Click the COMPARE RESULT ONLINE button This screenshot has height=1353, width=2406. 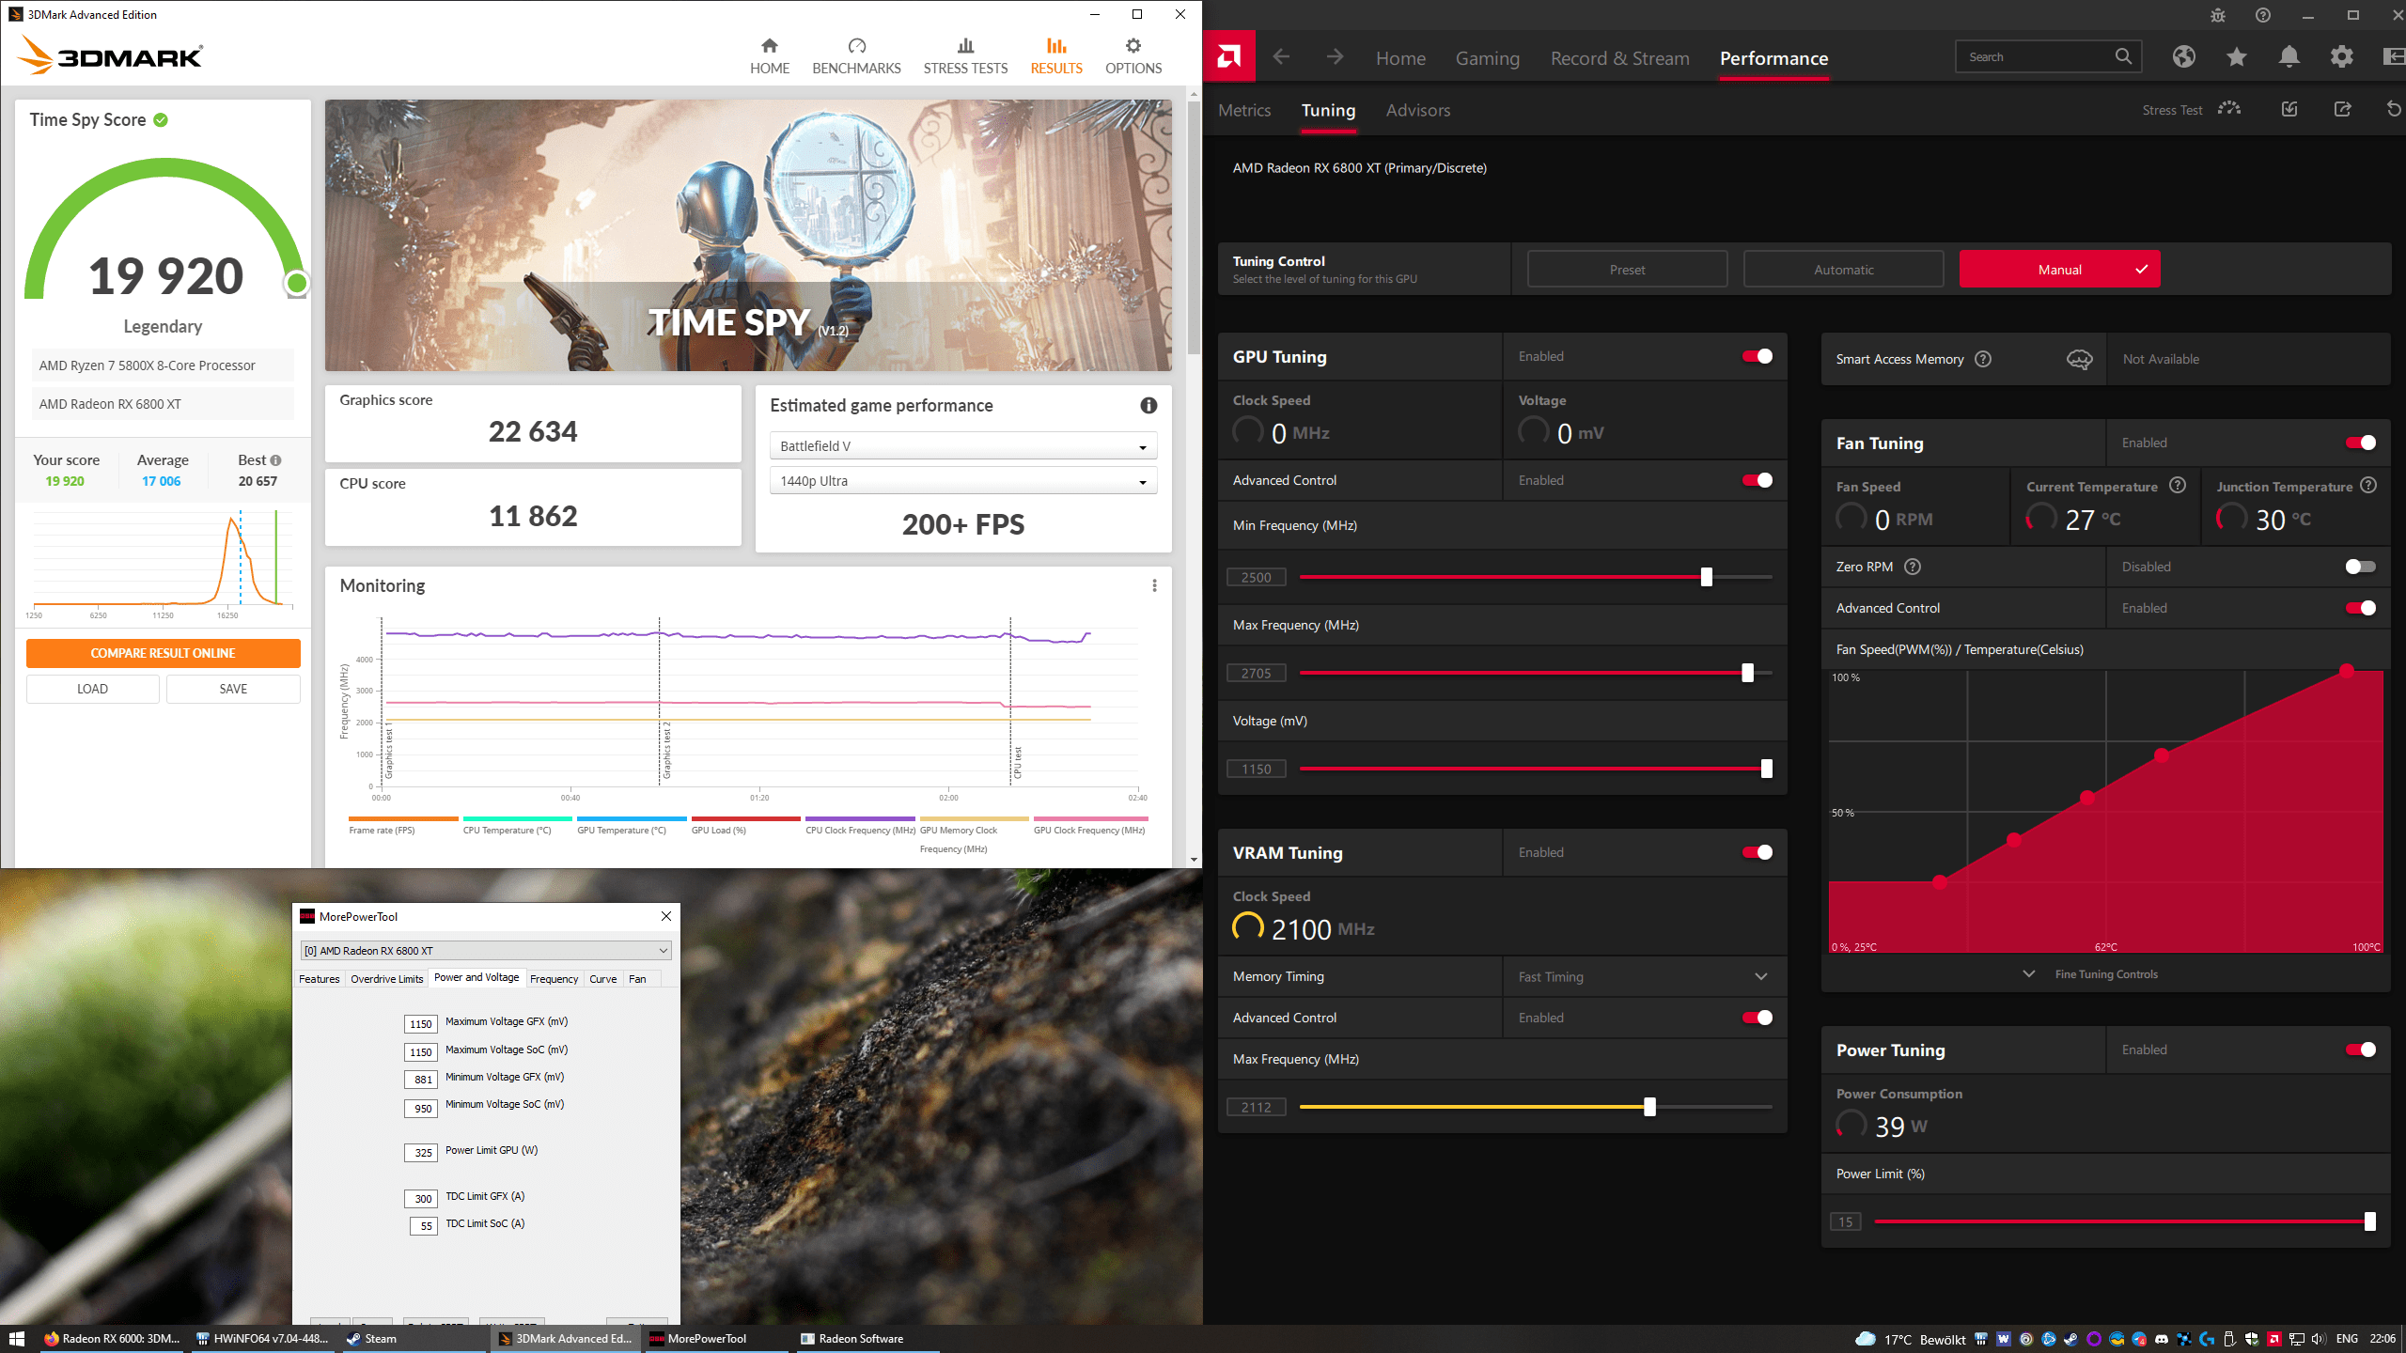tap(163, 653)
